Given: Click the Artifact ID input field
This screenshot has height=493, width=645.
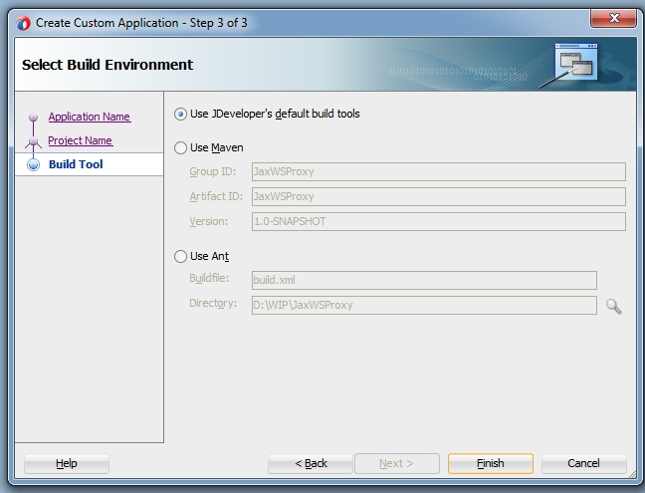Looking at the screenshot, I should [439, 196].
